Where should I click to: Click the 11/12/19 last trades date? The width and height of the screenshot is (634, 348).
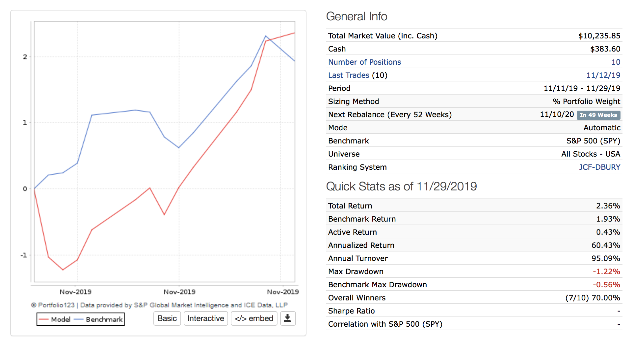[603, 75]
